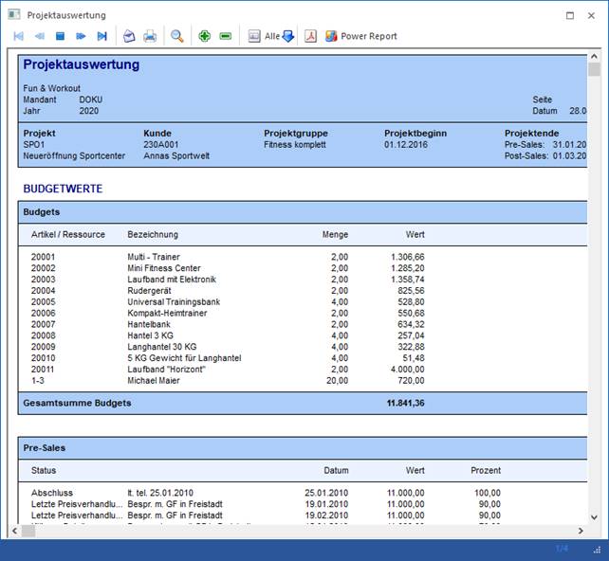Send the report by email
This screenshot has height=561, width=609.
pos(130,36)
